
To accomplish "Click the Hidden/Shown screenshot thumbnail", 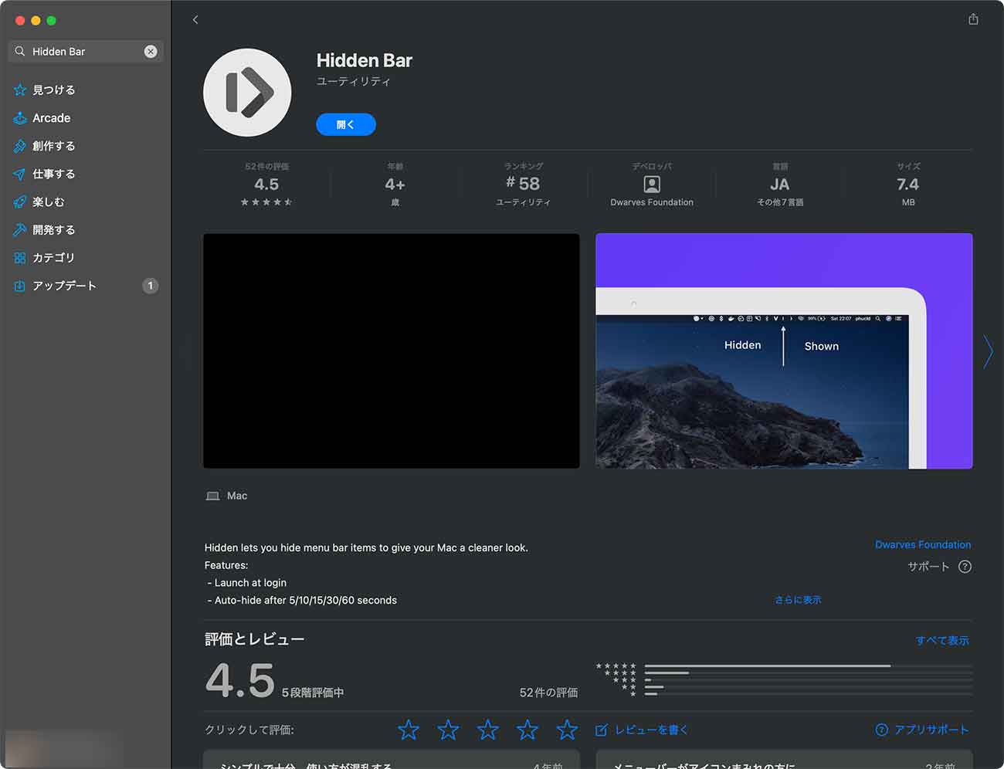I will (784, 351).
